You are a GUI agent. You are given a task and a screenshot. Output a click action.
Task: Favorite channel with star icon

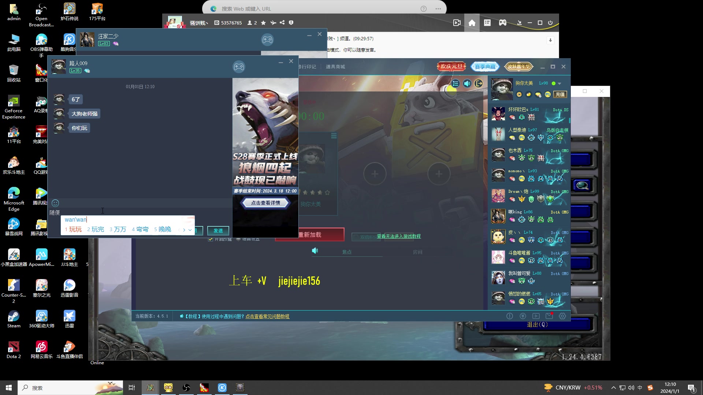coord(263,23)
